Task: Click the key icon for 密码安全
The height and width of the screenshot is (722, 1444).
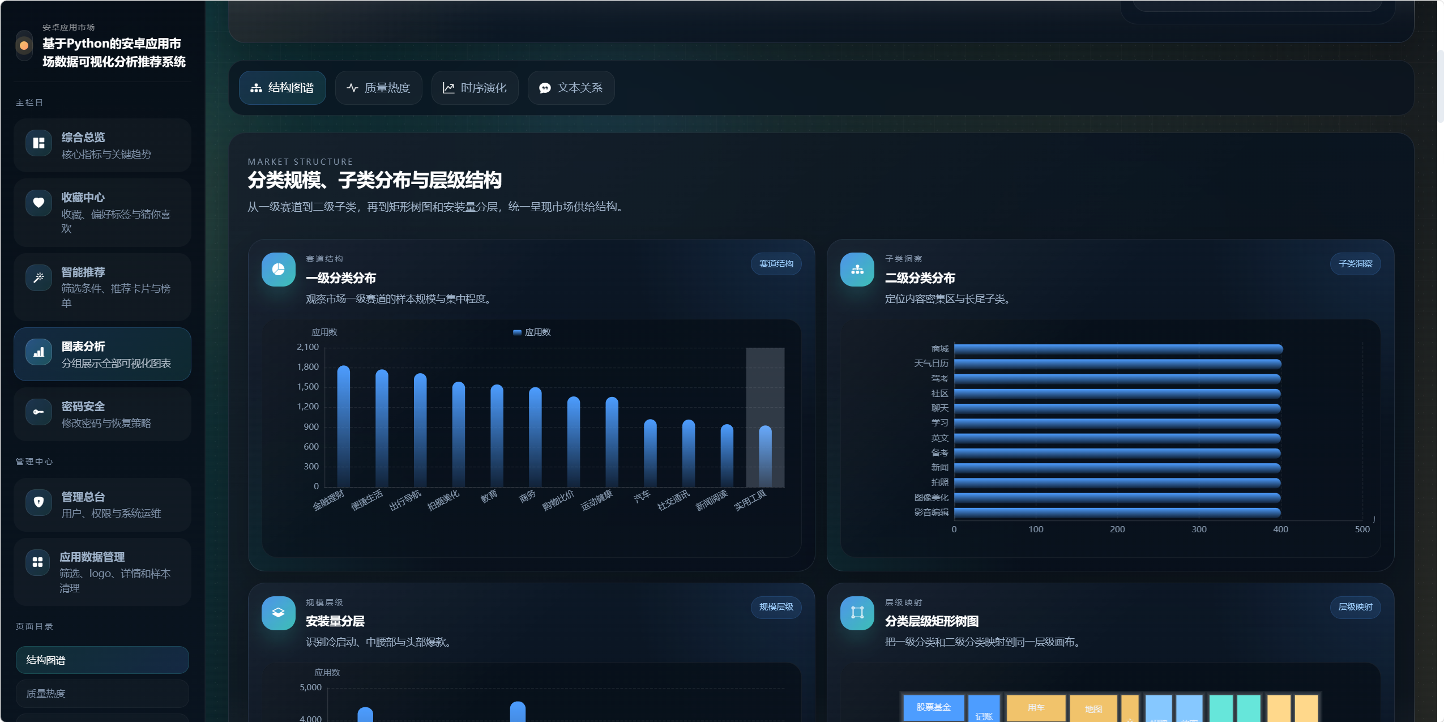Action: [x=39, y=412]
